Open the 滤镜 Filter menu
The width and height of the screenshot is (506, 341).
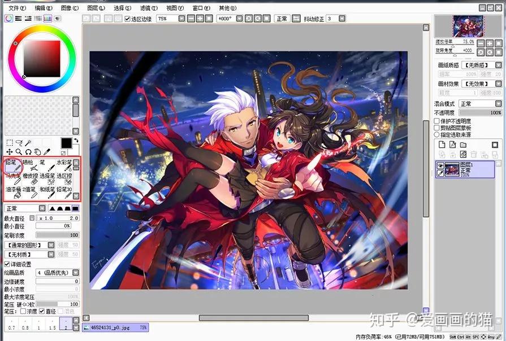149,8
